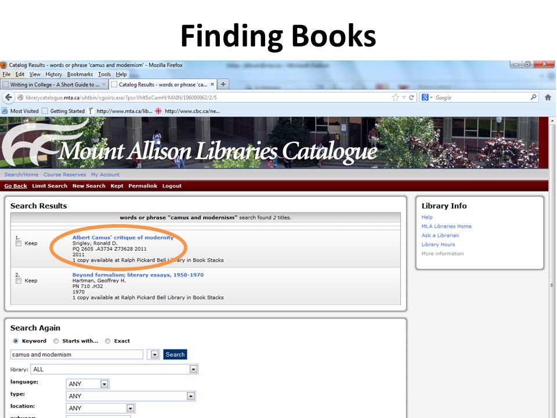Click the Firefox home icon

(548, 98)
